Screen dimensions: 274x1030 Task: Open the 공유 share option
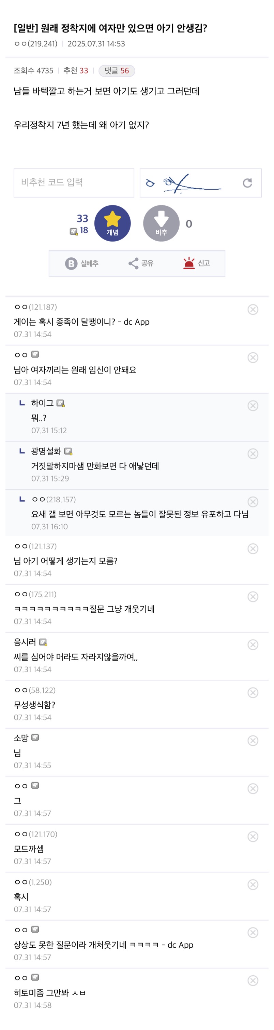coord(141,263)
